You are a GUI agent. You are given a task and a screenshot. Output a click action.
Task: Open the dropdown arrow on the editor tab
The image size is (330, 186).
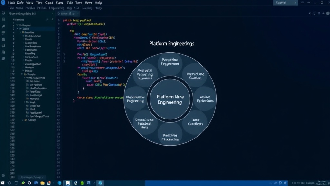pos(78,14)
